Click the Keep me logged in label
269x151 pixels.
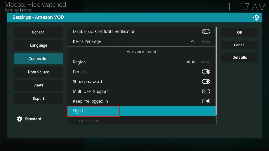click(x=90, y=101)
